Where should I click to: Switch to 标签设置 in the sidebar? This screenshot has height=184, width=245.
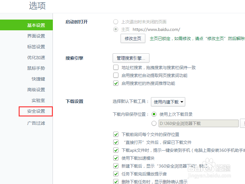pos(36,47)
